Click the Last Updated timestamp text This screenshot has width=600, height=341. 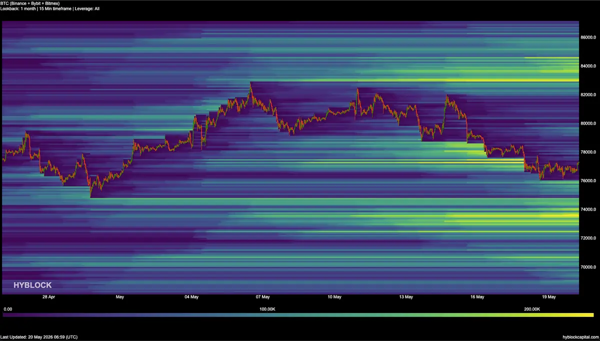39,337
